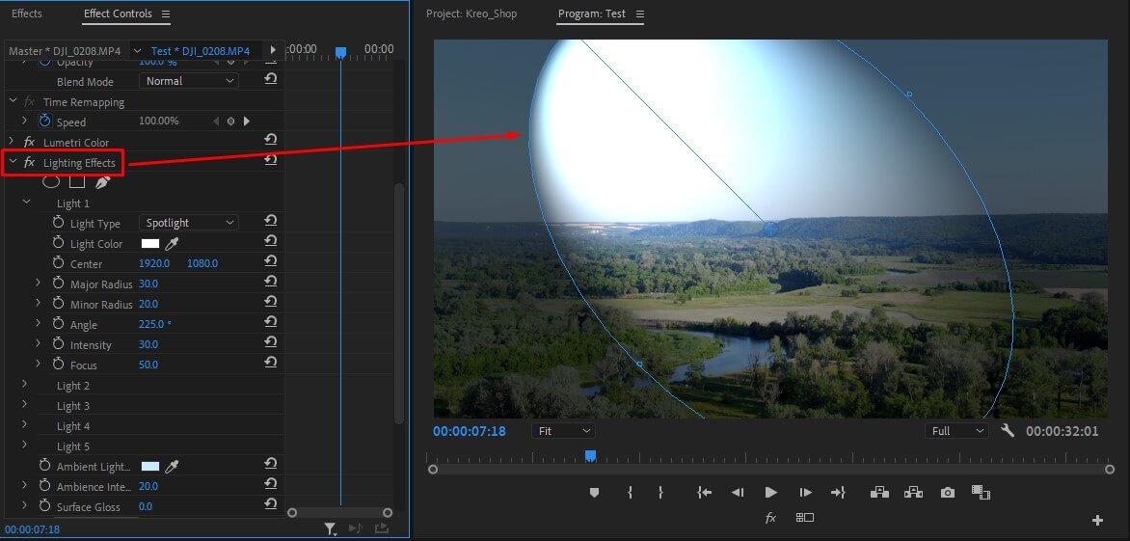This screenshot has width=1130, height=541.
Task: Toggle animation stopwatch for Major Radius
Action: (x=59, y=284)
